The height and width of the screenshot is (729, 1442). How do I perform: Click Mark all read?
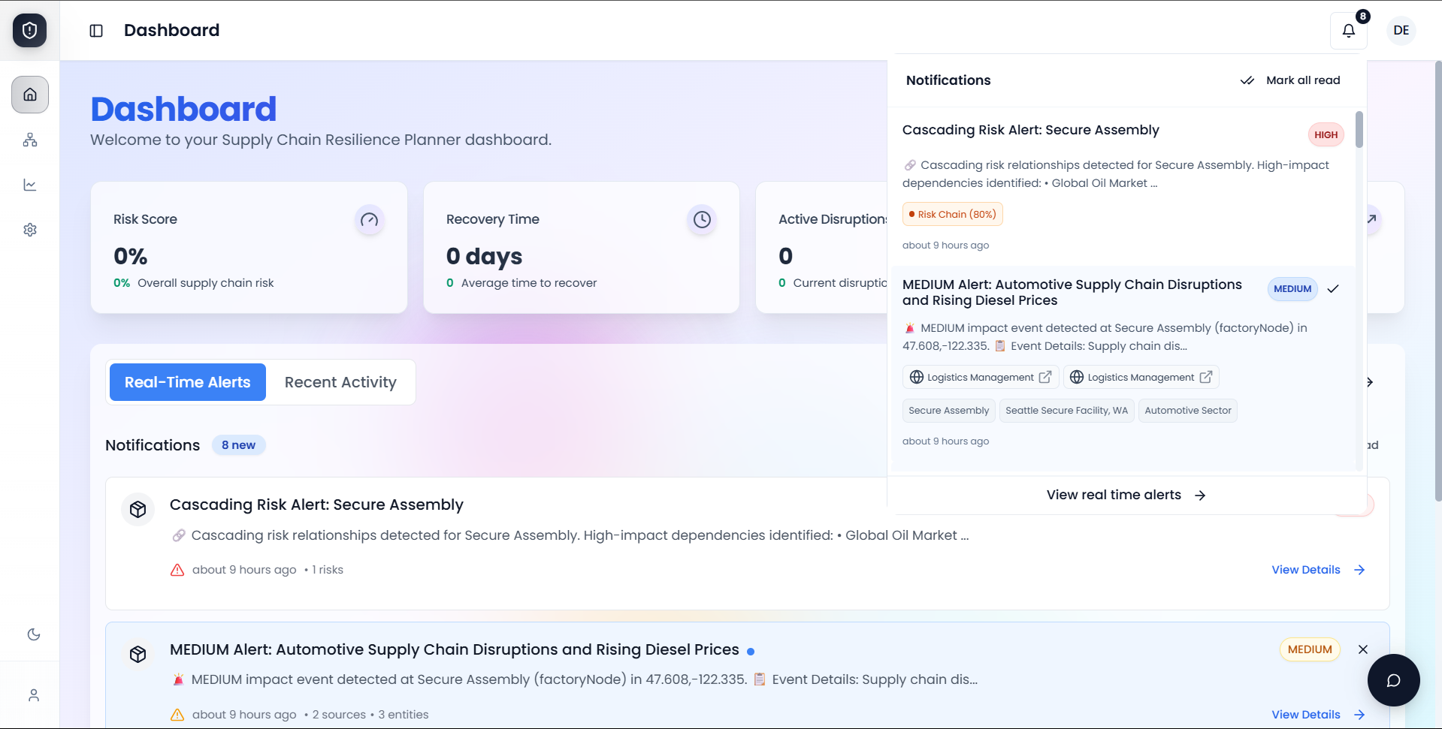(1290, 80)
